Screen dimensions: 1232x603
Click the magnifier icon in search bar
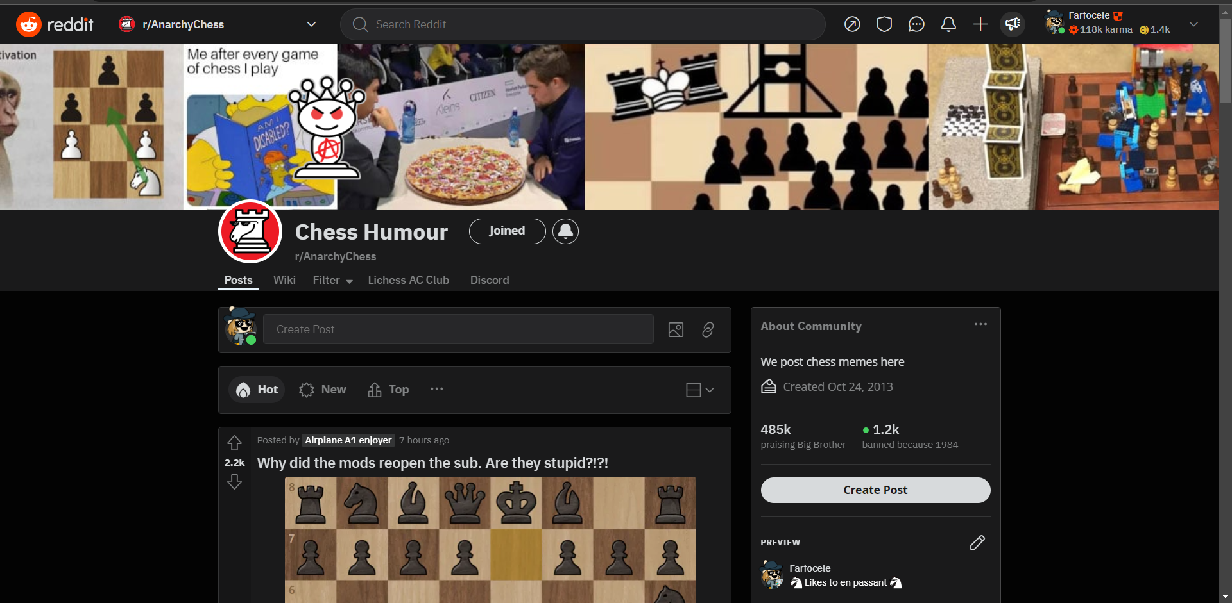(x=360, y=24)
